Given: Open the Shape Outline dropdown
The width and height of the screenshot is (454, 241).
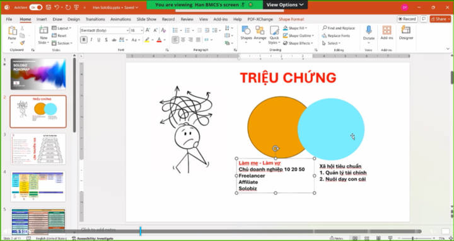Looking at the screenshot, I should [298, 35].
